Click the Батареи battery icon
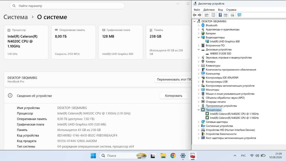This screenshot has height=161, width=286. (x=203, y=33)
